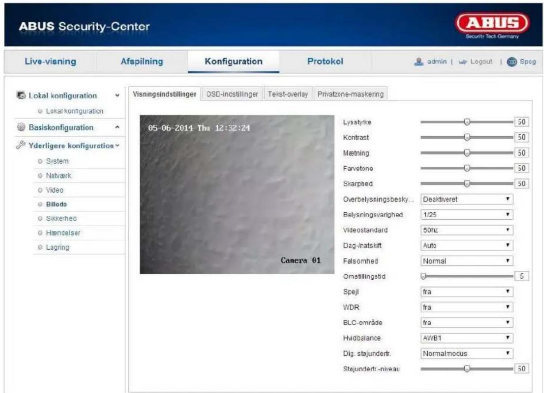Click the Farvetone slider handle
This screenshot has height=393, width=544.
[x=467, y=168]
